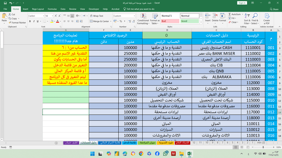Switch to the Formulas ribbon tab
Viewport: 282px width, 158px height.
coord(52,9)
